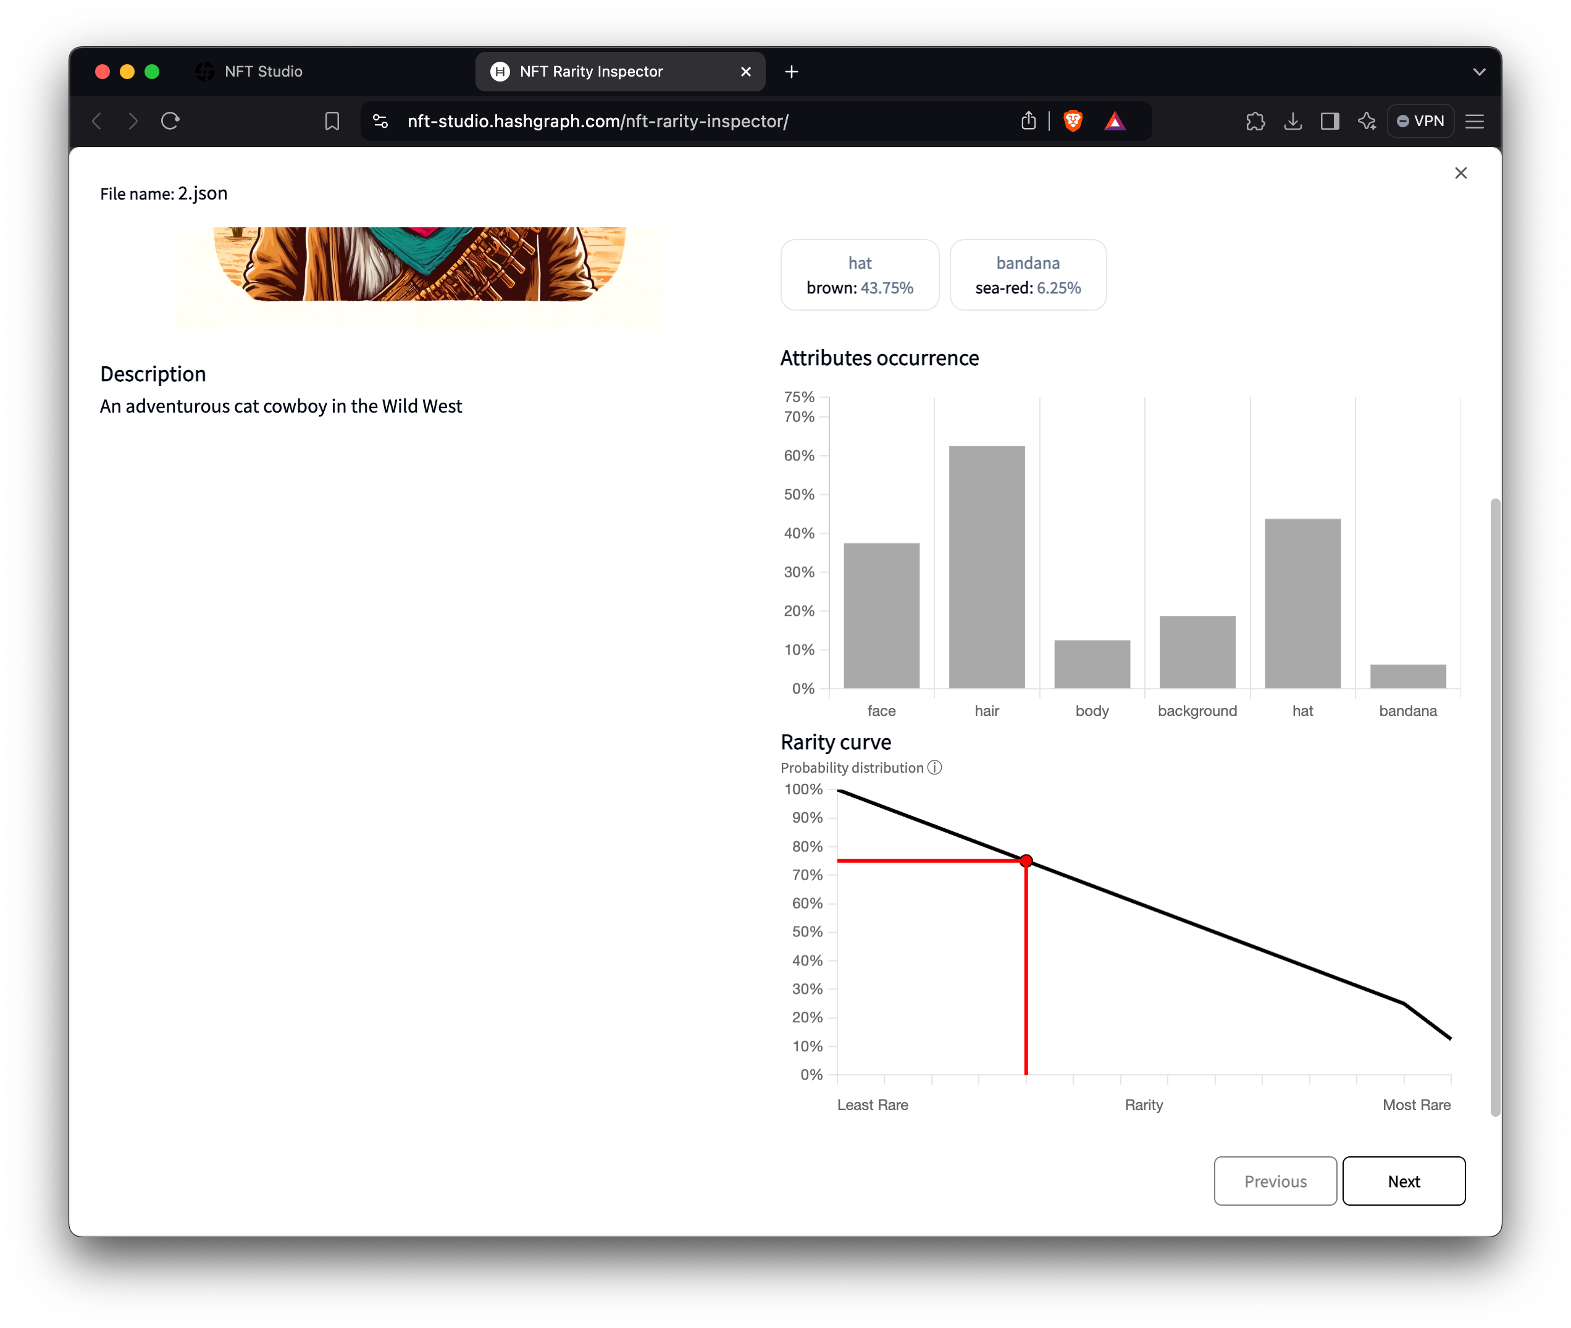Click the Brave Shields lion icon
Image resolution: width=1571 pixels, height=1328 pixels.
click(1073, 121)
